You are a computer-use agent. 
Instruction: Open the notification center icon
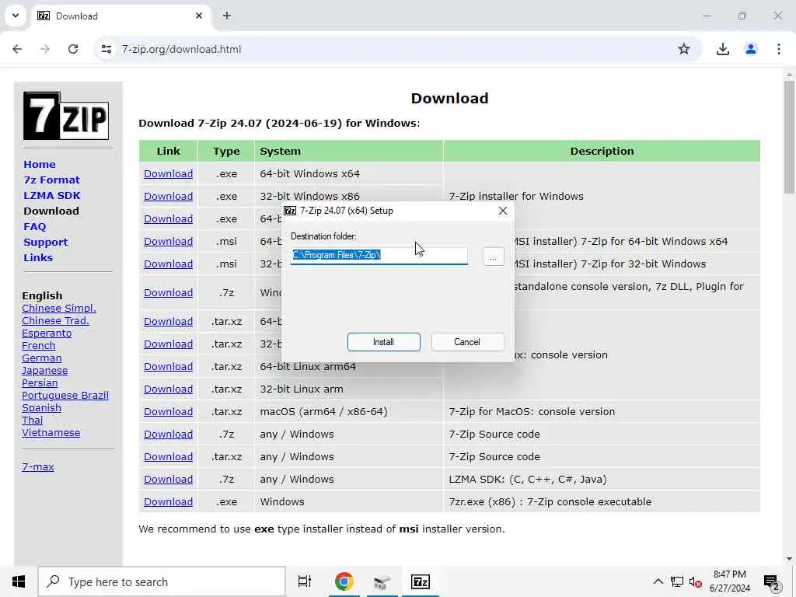click(772, 582)
